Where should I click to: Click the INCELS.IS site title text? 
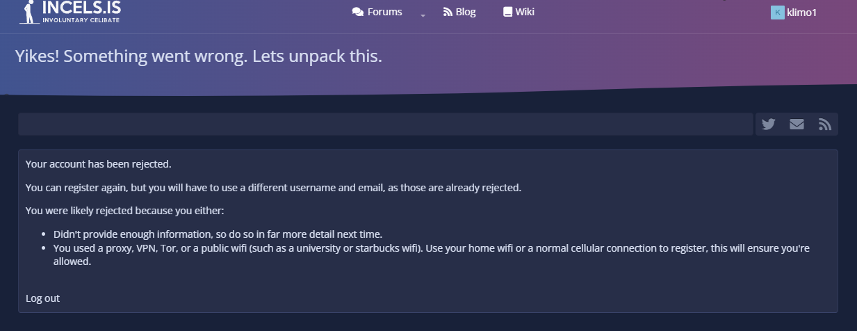[x=81, y=8]
